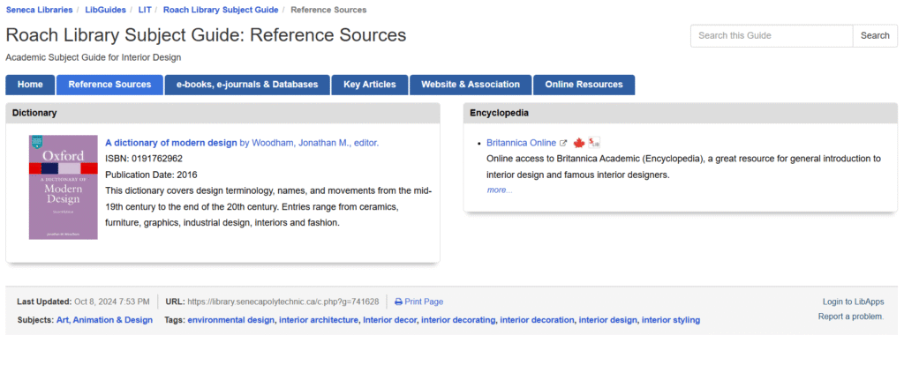Click the printer icon next to Print Page
This screenshot has height=365, width=904.
click(x=398, y=302)
